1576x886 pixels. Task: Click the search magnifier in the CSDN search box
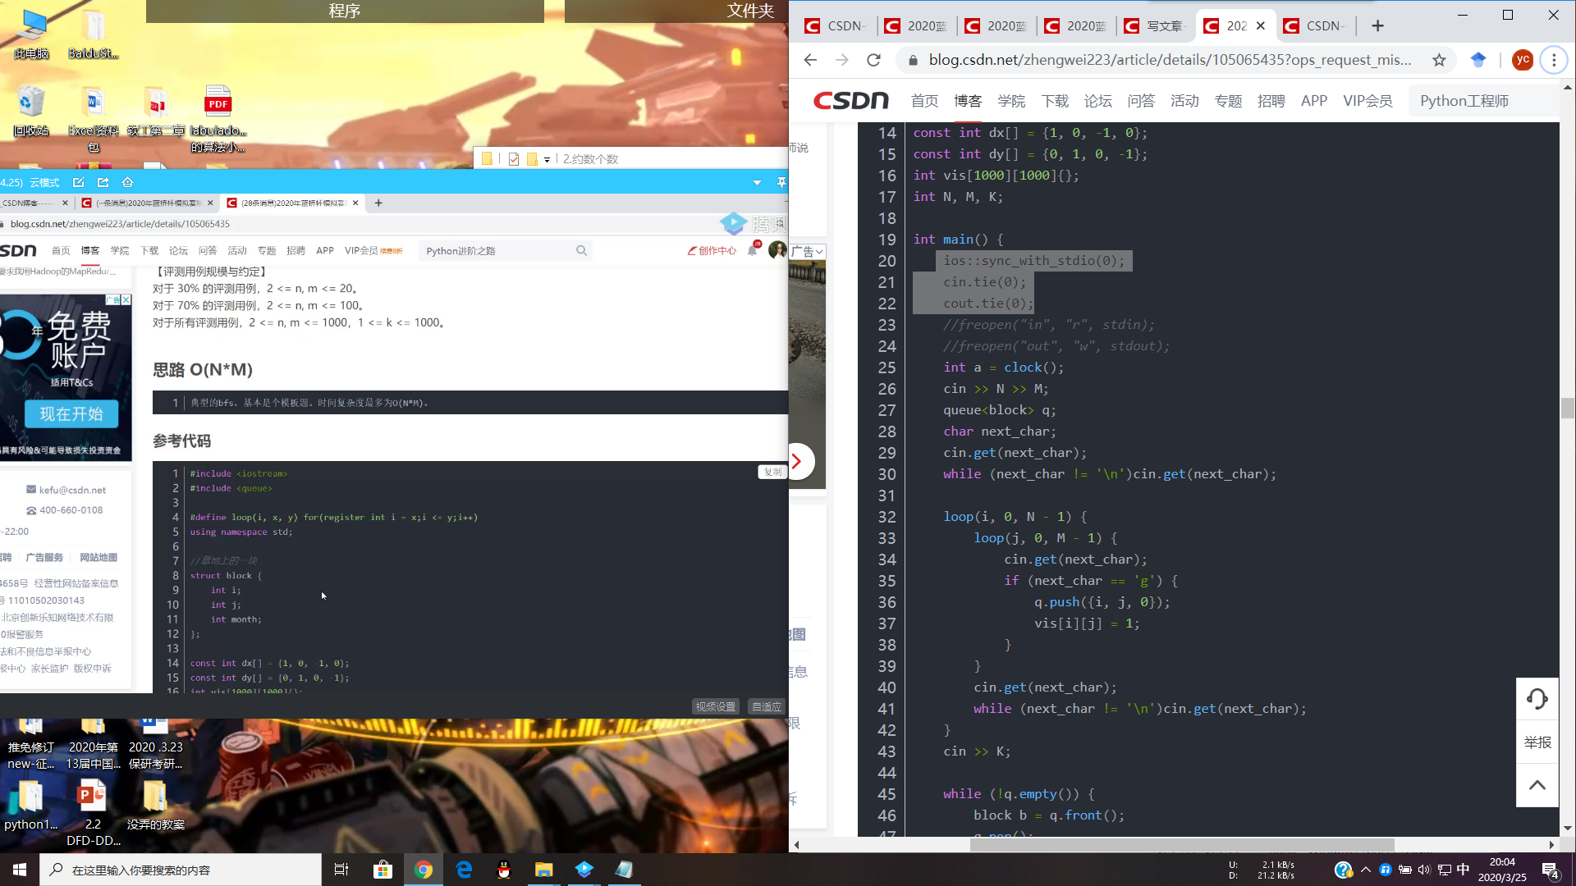(581, 251)
